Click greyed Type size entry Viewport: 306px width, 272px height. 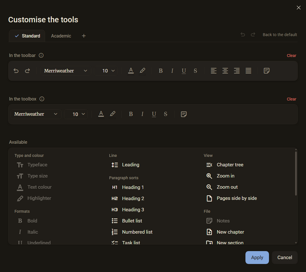click(32, 176)
